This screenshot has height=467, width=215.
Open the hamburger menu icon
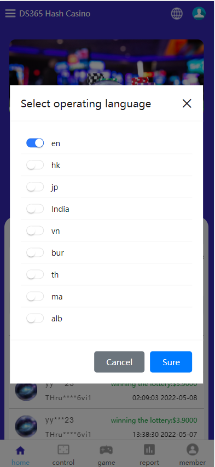coord(10,13)
